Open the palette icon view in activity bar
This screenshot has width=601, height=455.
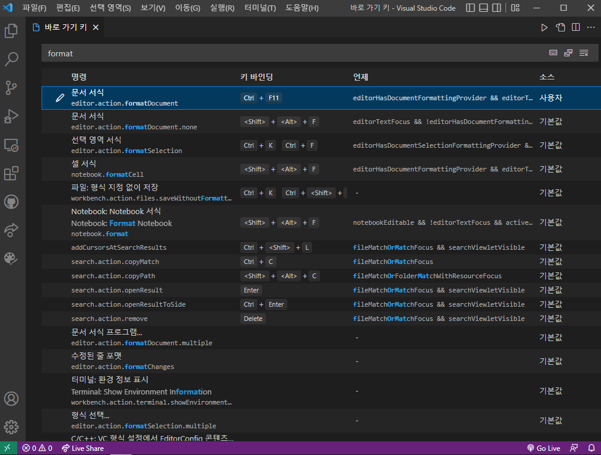[x=11, y=259]
